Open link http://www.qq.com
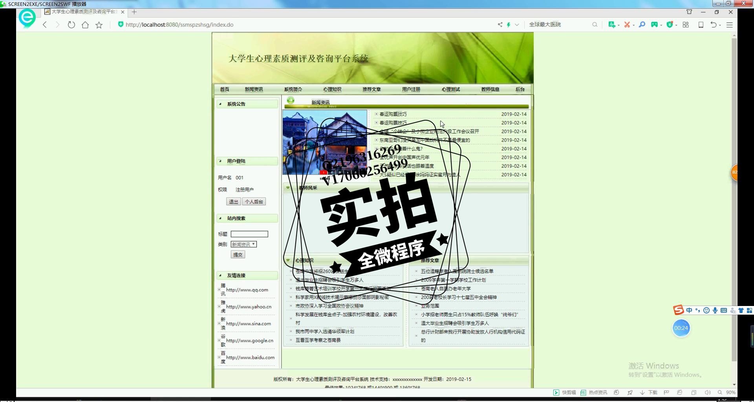The width and height of the screenshot is (754, 402). [x=247, y=290]
